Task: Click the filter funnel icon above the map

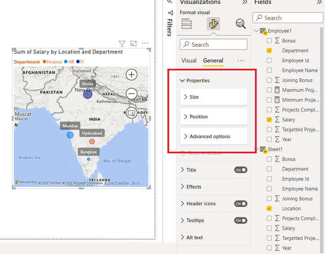Action: click(x=122, y=43)
